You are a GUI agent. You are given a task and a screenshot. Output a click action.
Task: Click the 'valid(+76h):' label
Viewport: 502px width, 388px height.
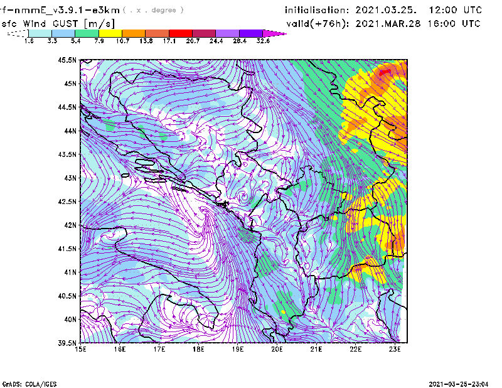[318, 24]
